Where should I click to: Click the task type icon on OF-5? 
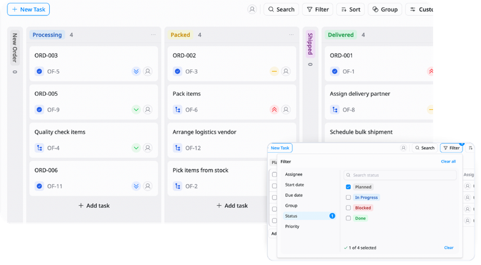(39, 71)
